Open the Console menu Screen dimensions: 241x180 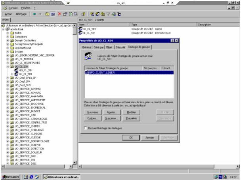pos(13,8)
